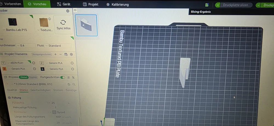Edit the eSUN PLA+ filament preset icon
Image resolution: width=274 pixels, height=126 pixels.
pos(33,63)
